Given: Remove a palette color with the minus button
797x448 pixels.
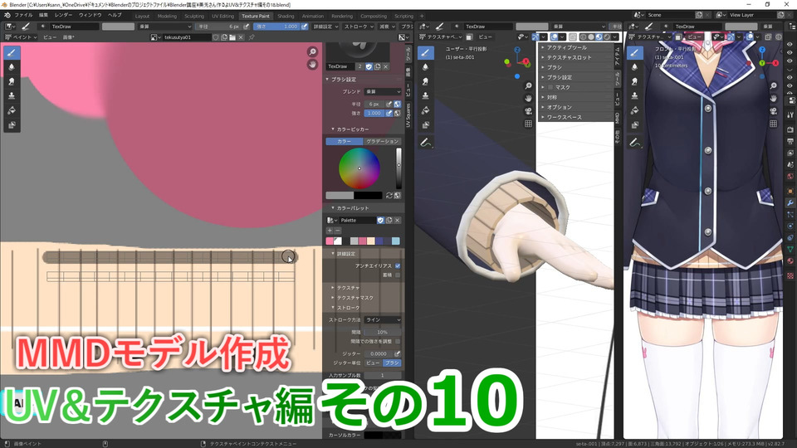Looking at the screenshot, I should (338, 231).
